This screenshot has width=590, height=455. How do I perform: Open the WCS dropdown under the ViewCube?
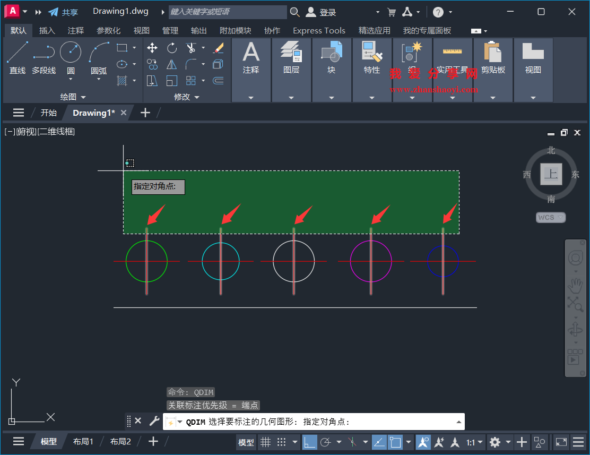(x=550, y=217)
